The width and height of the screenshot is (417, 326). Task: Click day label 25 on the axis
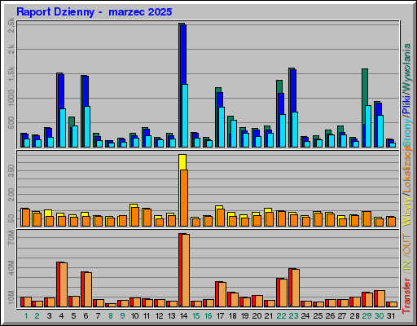(x=318, y=316)
